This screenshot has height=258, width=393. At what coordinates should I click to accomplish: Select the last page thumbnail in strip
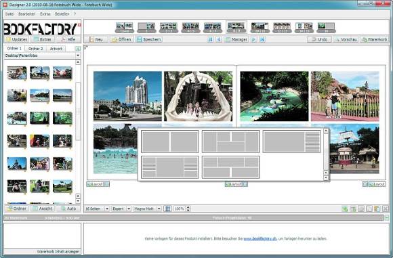[x=326, y=27]
